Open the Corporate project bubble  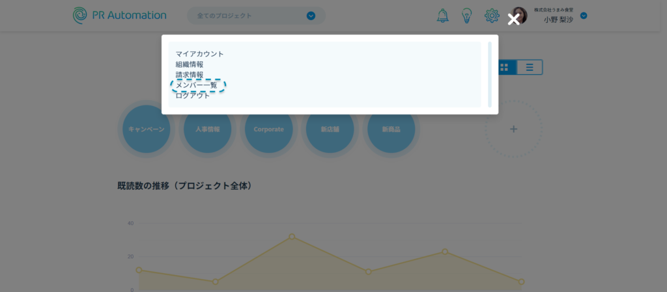pos(268,129)
